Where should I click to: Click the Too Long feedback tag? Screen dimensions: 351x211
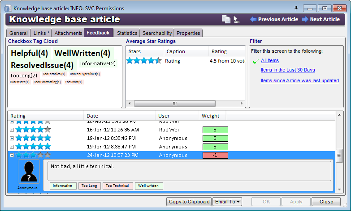[x=89, y=186]
